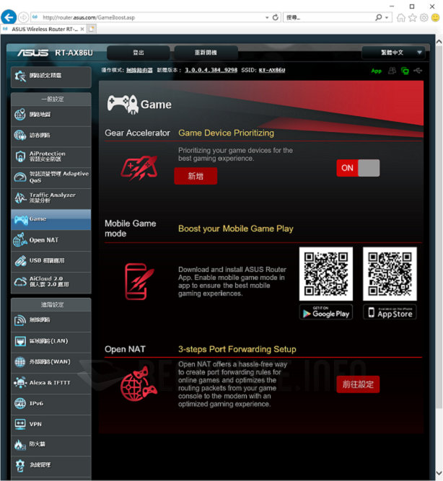Expand the search provider dropdown arrow

click(387, 18)
